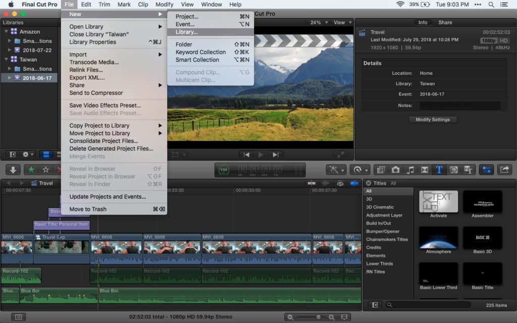Expand Copy Project to Library submenu
Screen dimensions: 517x323
[x=114, y=126]
